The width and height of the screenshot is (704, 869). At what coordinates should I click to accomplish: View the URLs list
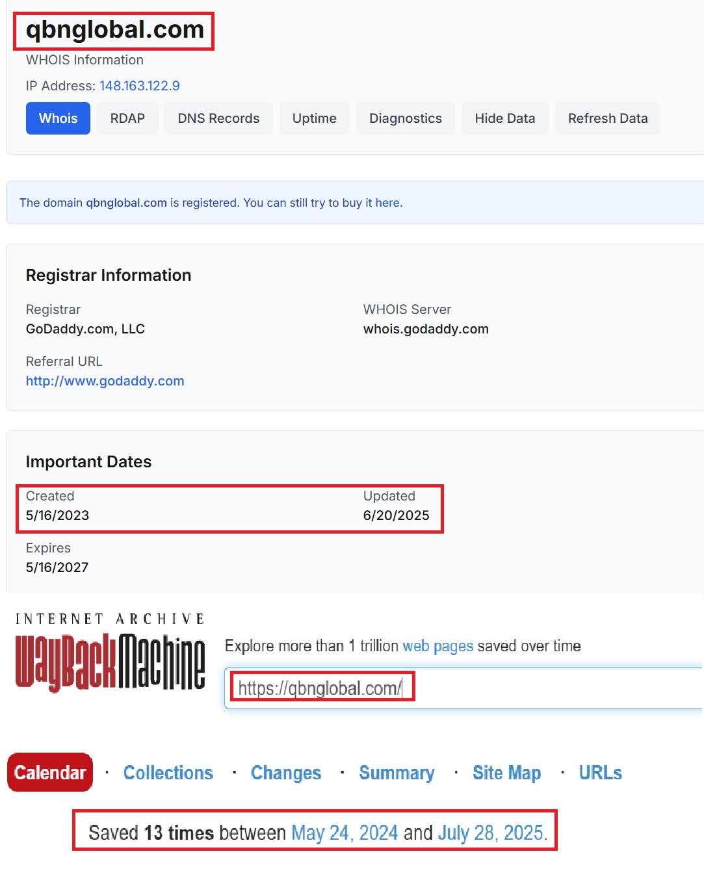[x=599, y=772]
